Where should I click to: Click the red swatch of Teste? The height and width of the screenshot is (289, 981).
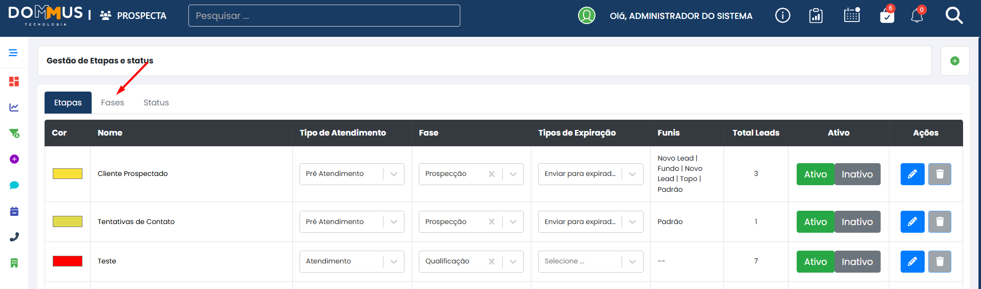[x=68, y=261]
